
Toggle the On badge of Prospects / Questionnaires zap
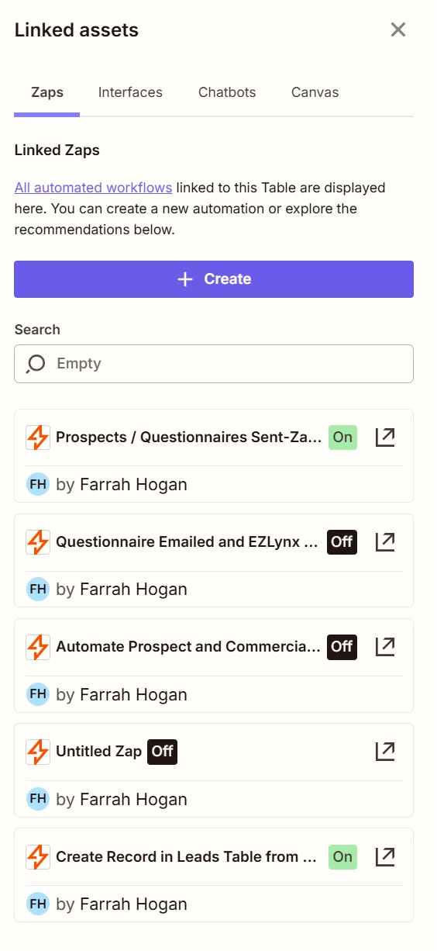[x=342, y=437]
